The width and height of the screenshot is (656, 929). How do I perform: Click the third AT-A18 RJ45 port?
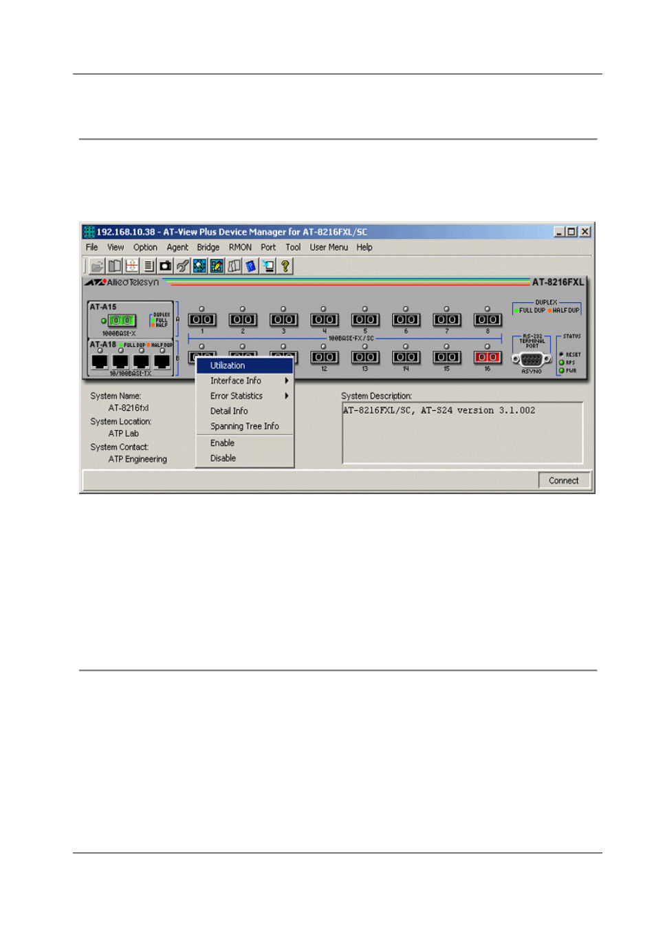141,361
